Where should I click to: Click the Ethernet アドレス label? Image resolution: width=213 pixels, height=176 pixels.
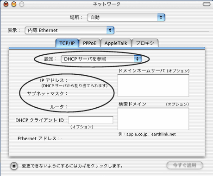pos(38,138)
